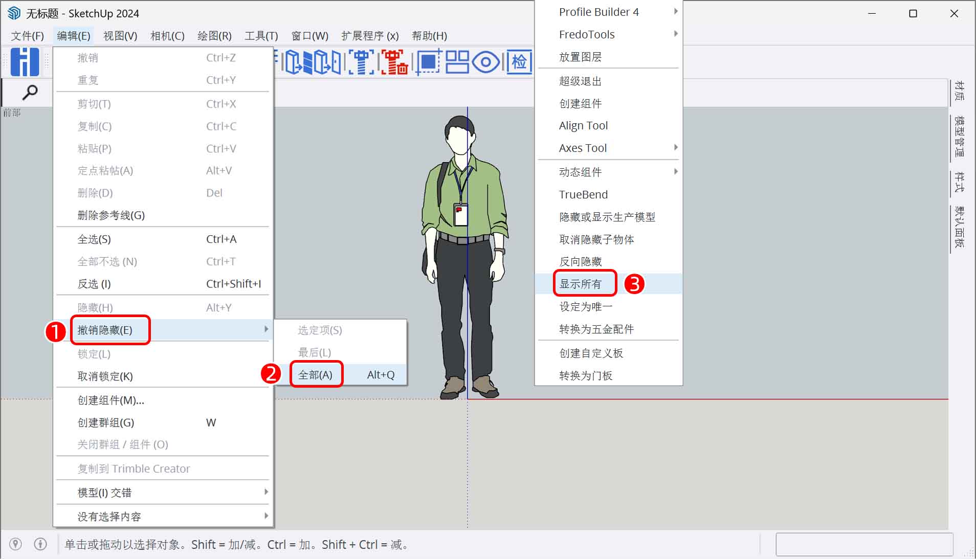Click the '检' inspection toolbar icon

point(519,61)
